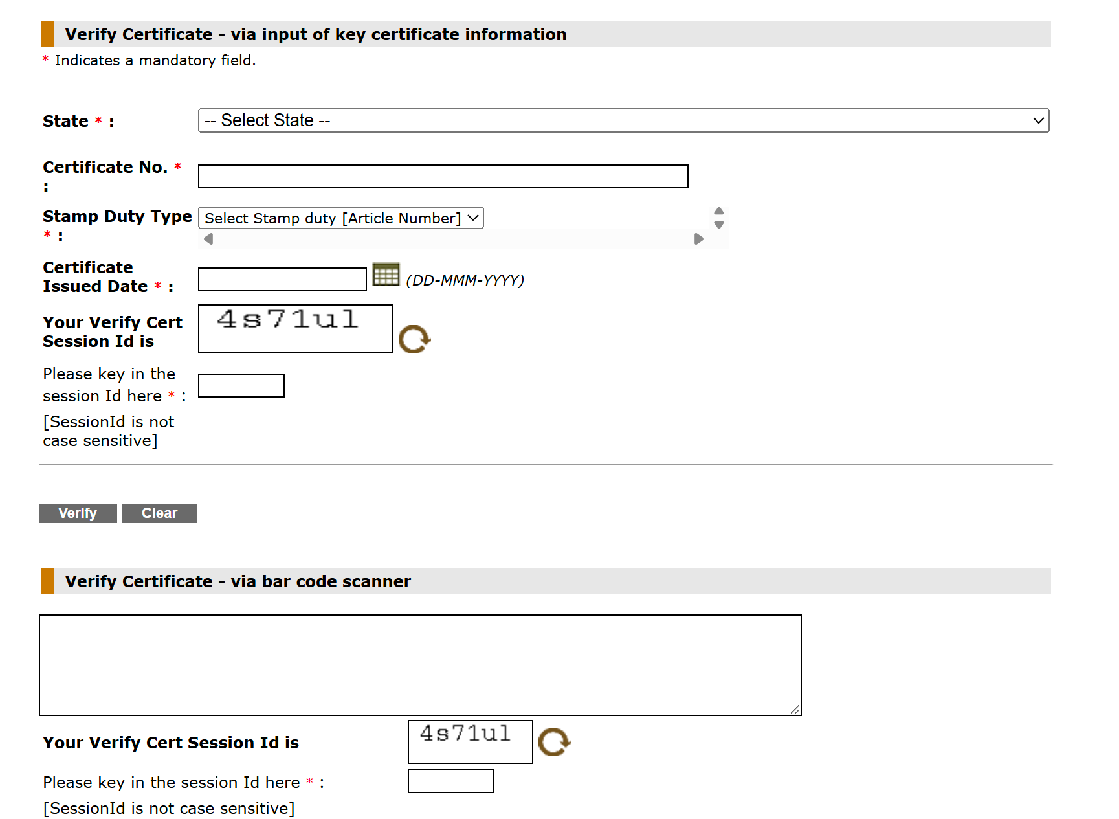Image resolution: width=1119 pixels, height=819 pixels.
Task: Refresh the top captcha code
Action: [415, 339]
